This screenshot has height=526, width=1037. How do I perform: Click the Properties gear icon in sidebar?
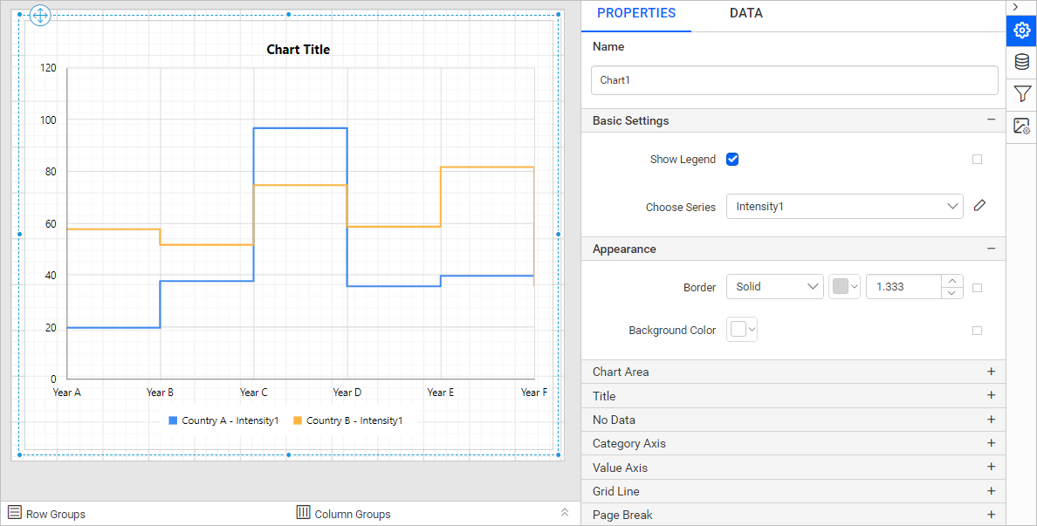1021,31
